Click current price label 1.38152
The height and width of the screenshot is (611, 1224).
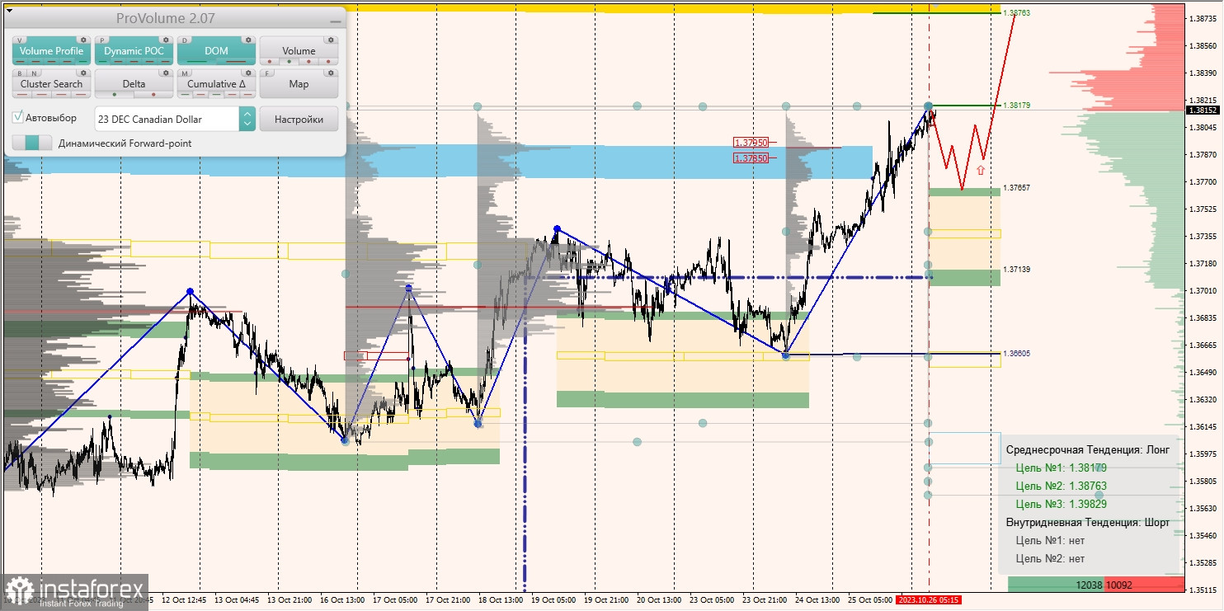[x=1203, y=110]
